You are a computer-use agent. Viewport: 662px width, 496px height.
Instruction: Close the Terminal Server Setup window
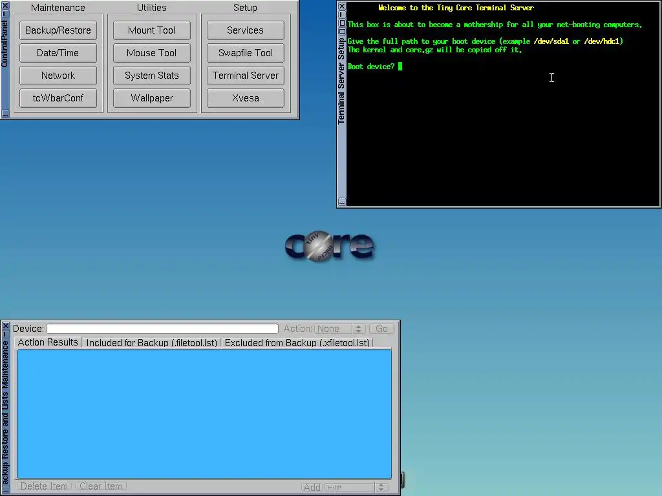click(x=342, y=6)
